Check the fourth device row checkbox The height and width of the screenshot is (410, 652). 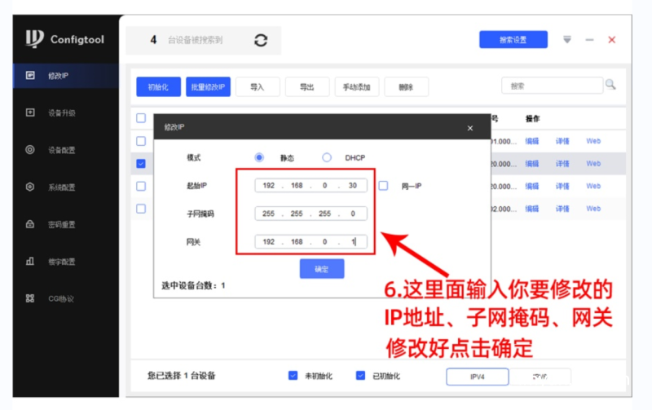click(x=141, y=209)
